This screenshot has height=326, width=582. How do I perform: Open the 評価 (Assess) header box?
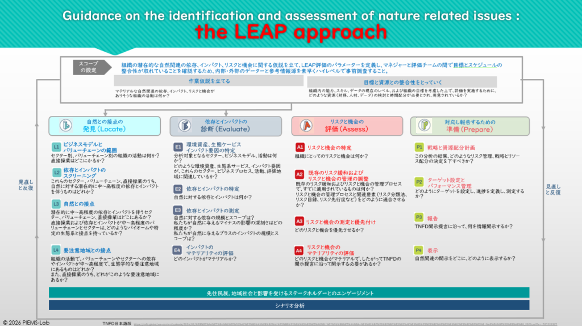tap(347, 126)
